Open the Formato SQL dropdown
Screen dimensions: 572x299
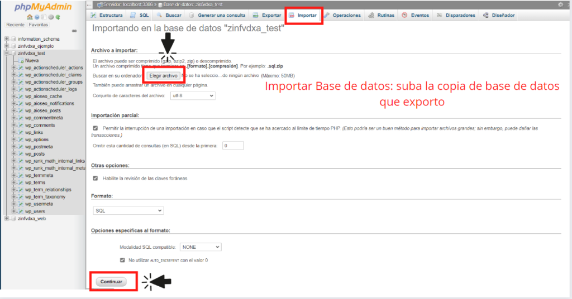coord(128,210)
